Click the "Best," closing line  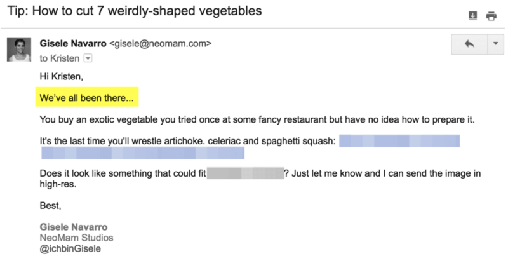pos(50,206)
